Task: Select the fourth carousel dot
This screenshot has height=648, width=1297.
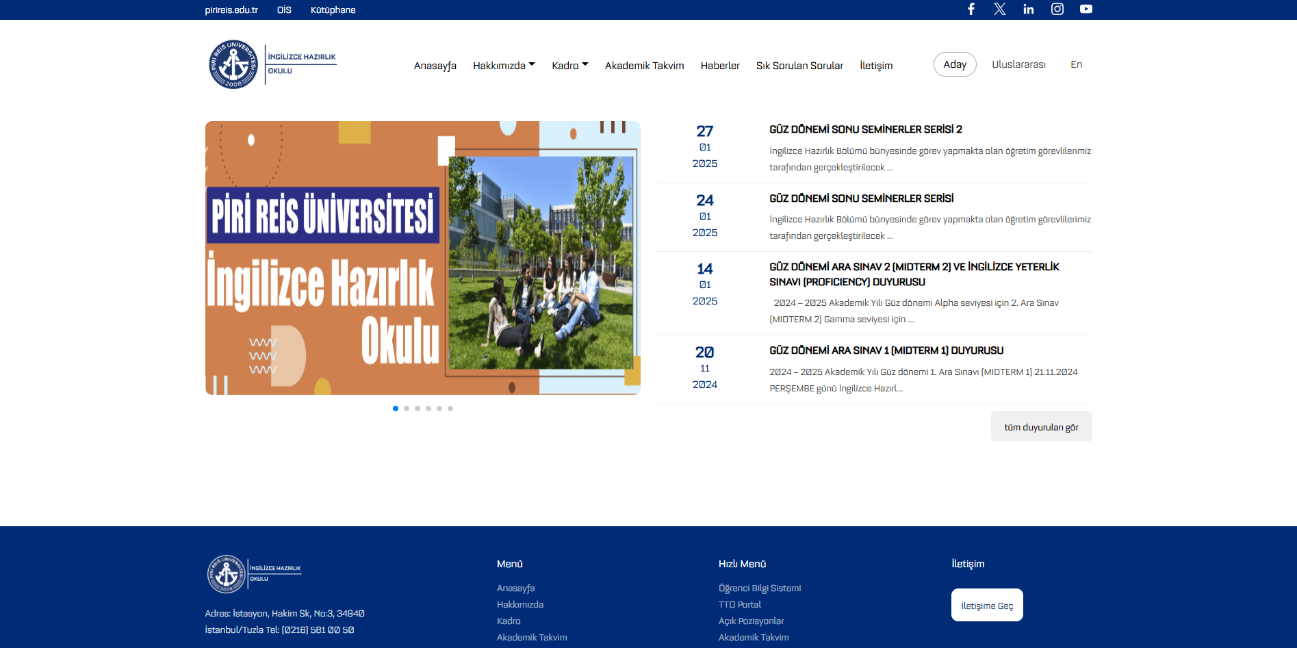Action: click(x=428, y=409)
